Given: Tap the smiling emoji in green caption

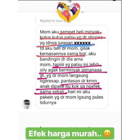Looking at the screenshot, I should pos(107,134).
